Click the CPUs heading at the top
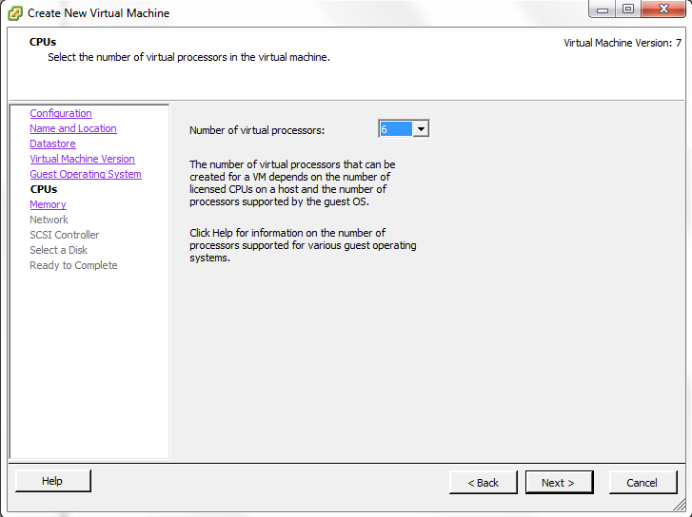 pos(43,42)
